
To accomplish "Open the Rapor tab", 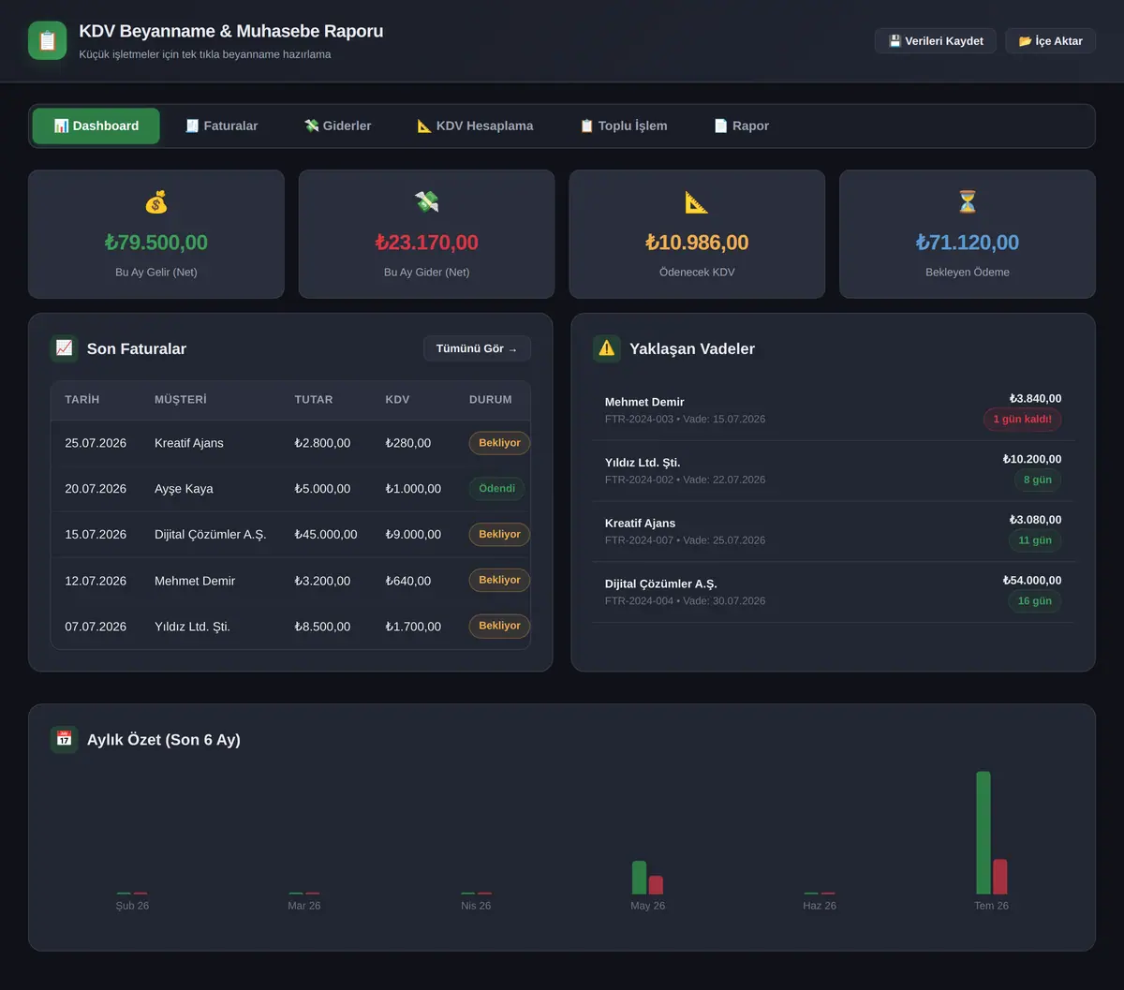I will click(741, 126).
